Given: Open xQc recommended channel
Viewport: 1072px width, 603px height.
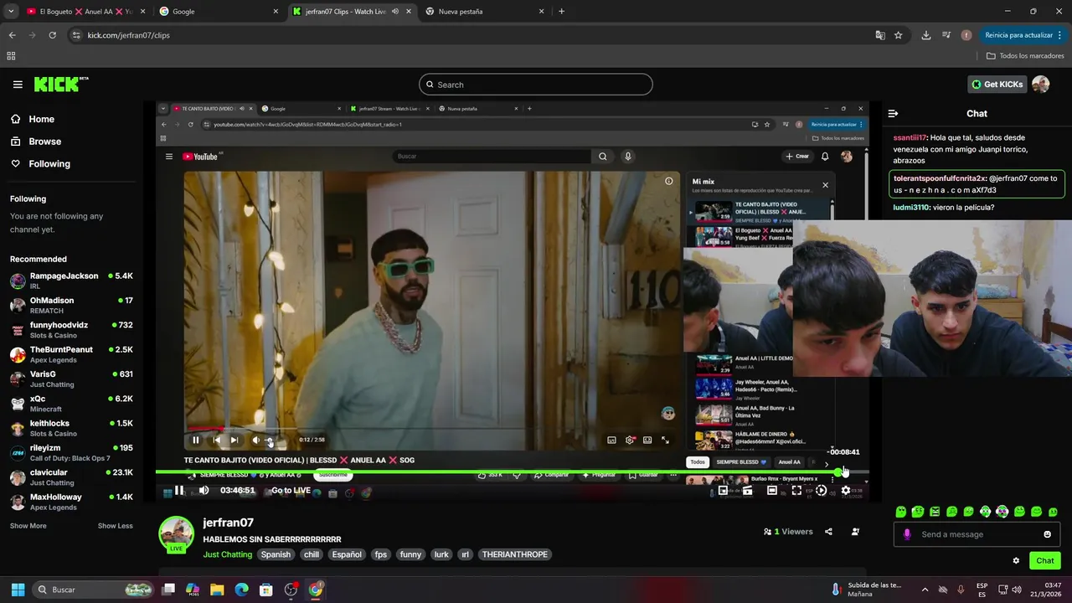Looking at the screenshot, I should click(x=71, y=404).
